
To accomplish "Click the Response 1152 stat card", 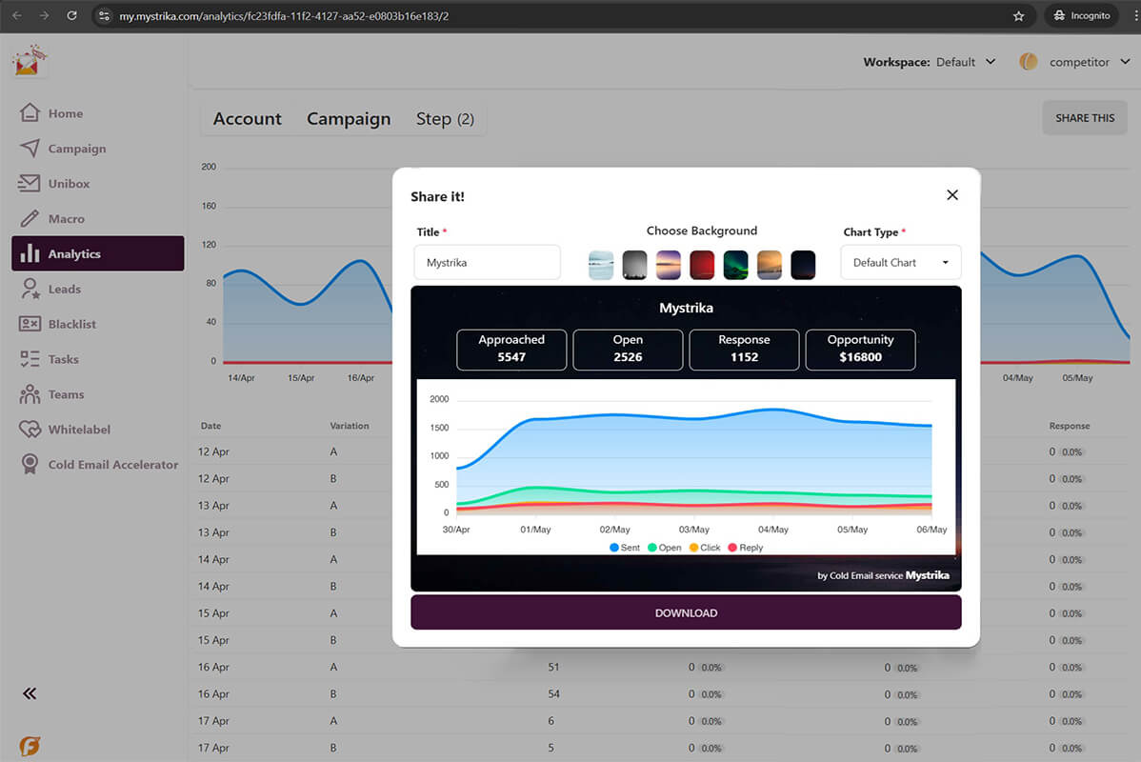I will tap(744, 350).
